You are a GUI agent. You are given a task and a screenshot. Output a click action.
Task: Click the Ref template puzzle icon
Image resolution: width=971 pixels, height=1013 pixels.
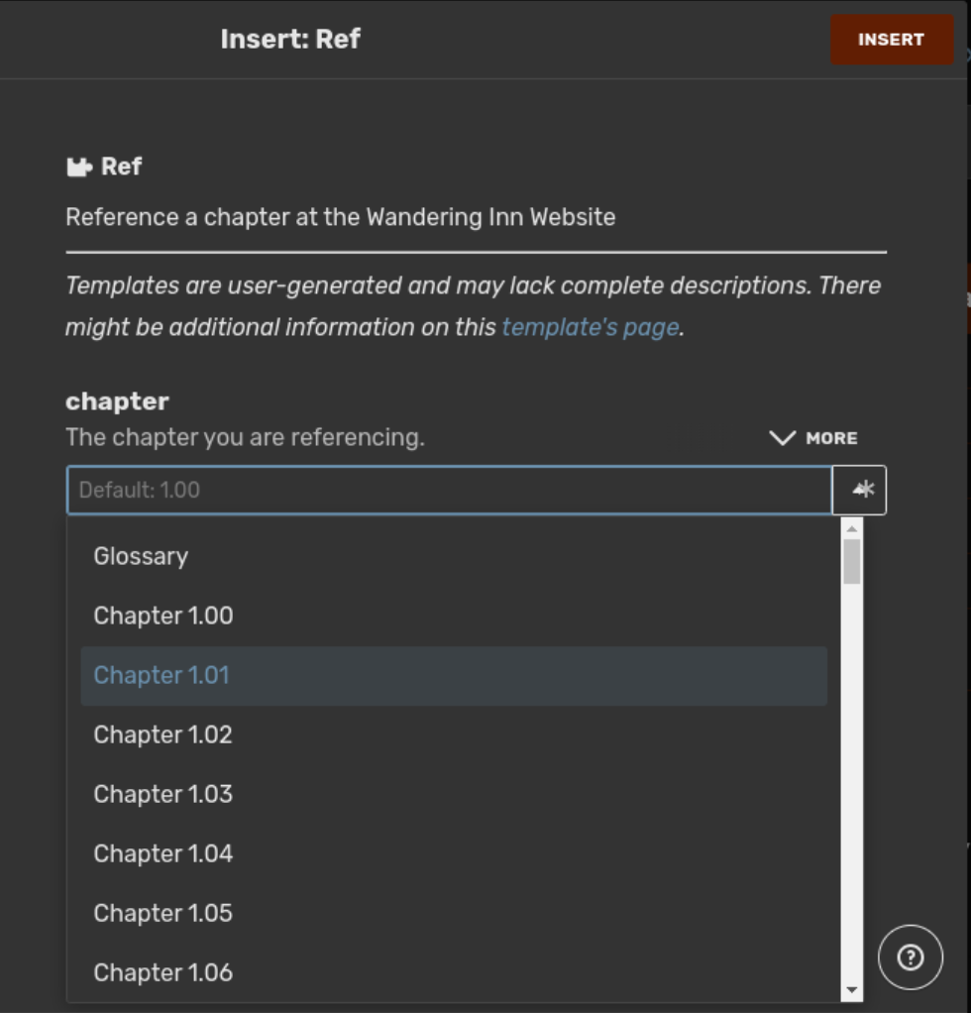coord(78,167)
